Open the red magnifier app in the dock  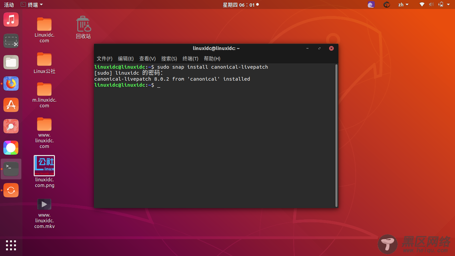pyautogui.click(x=11, y=126)
